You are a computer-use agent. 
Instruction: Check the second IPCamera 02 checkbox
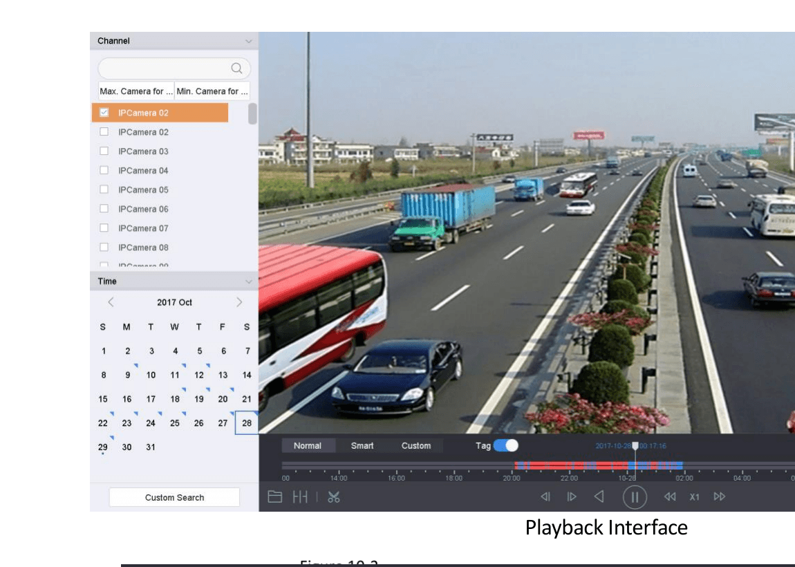coord(104,131)
